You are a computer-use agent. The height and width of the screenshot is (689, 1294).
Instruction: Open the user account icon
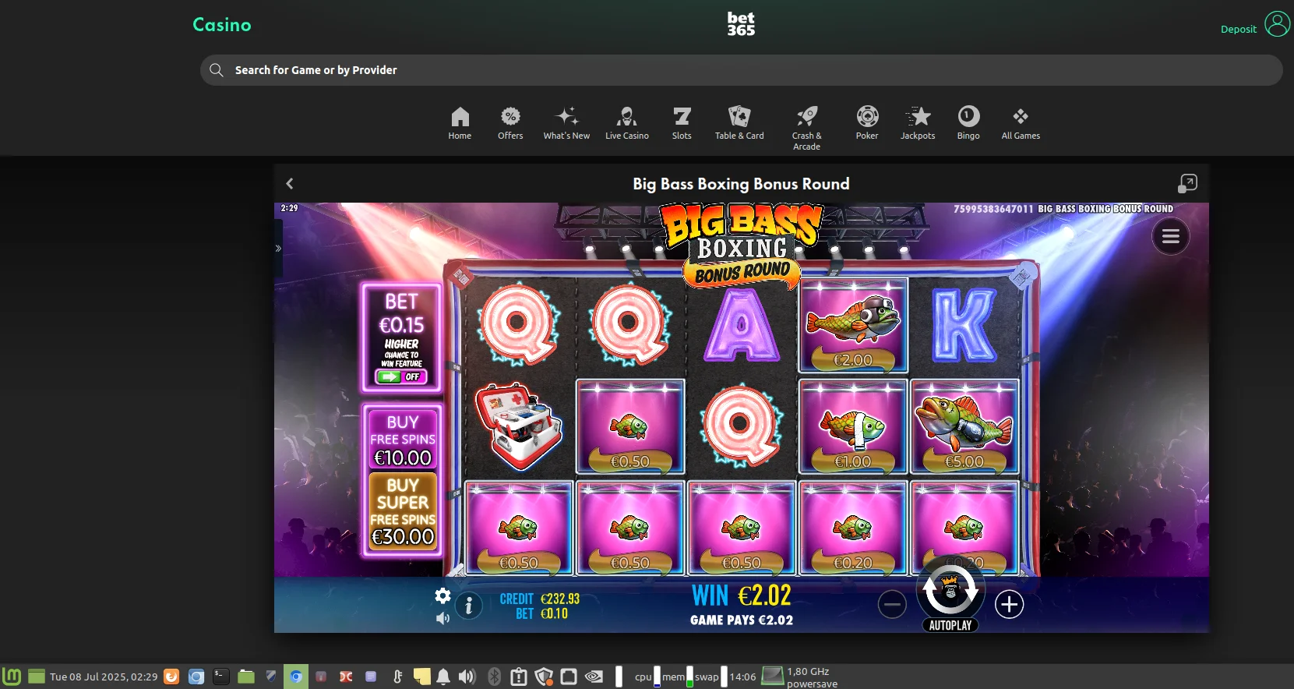(1278, 23)
